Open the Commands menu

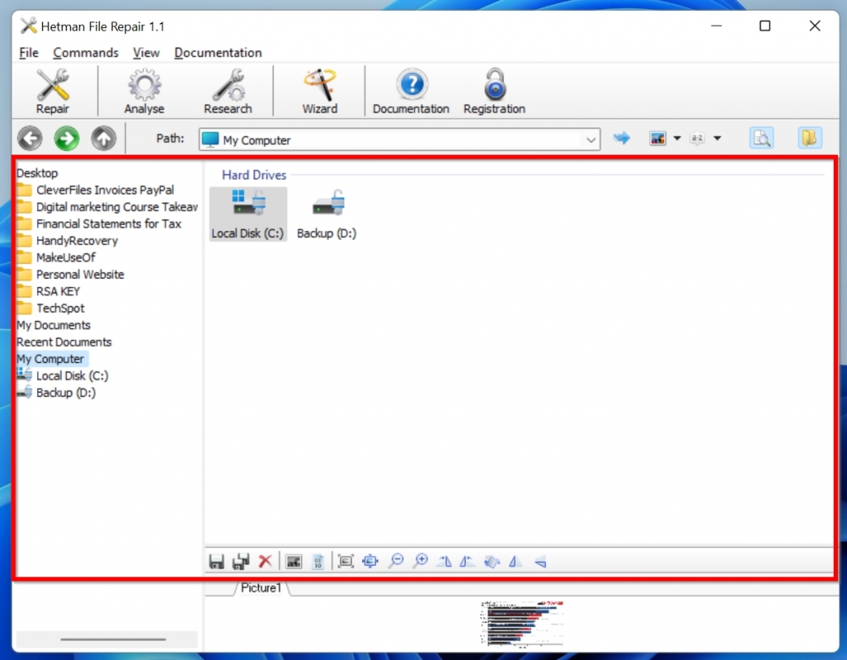coord(85,52)
